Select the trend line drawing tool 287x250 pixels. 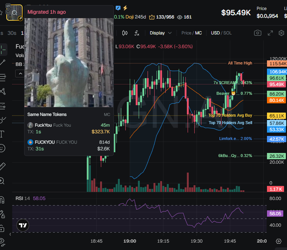coord(3,63)
